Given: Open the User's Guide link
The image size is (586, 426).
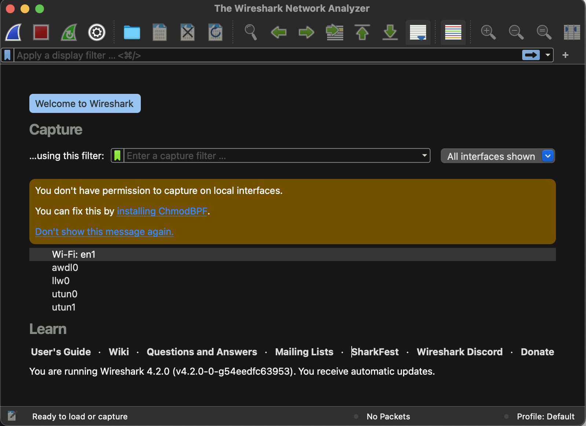Looking at the screenshot, I should click(x=61, y=352).
